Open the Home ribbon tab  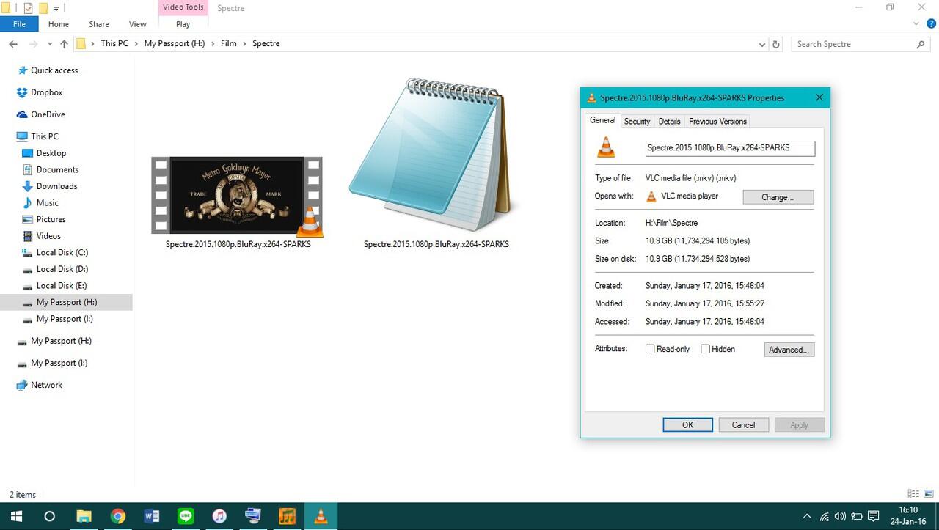[x=59, y=24]
